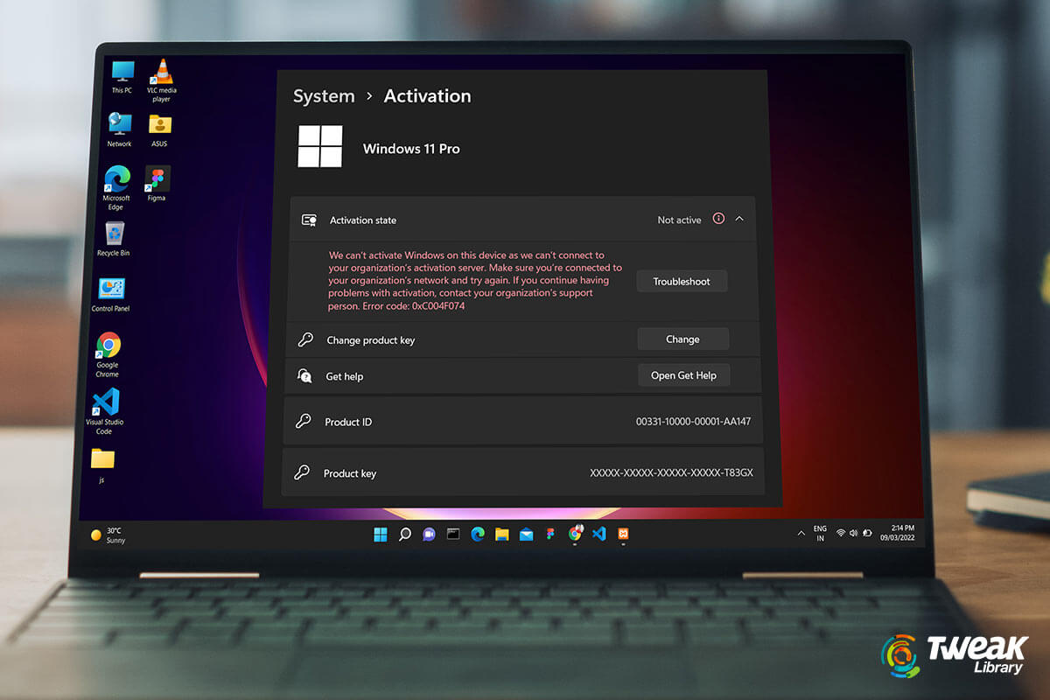This screenshot has height=700, width=1050.
Task: Click the Troubleshoot button
Action: (682, 281)
